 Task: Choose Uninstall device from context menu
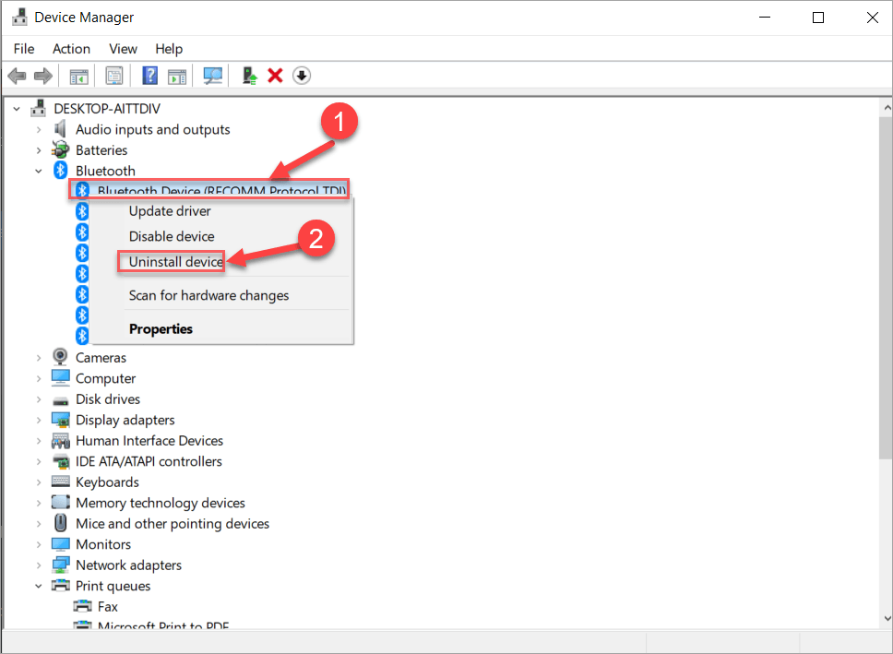[x=175, y=262]
